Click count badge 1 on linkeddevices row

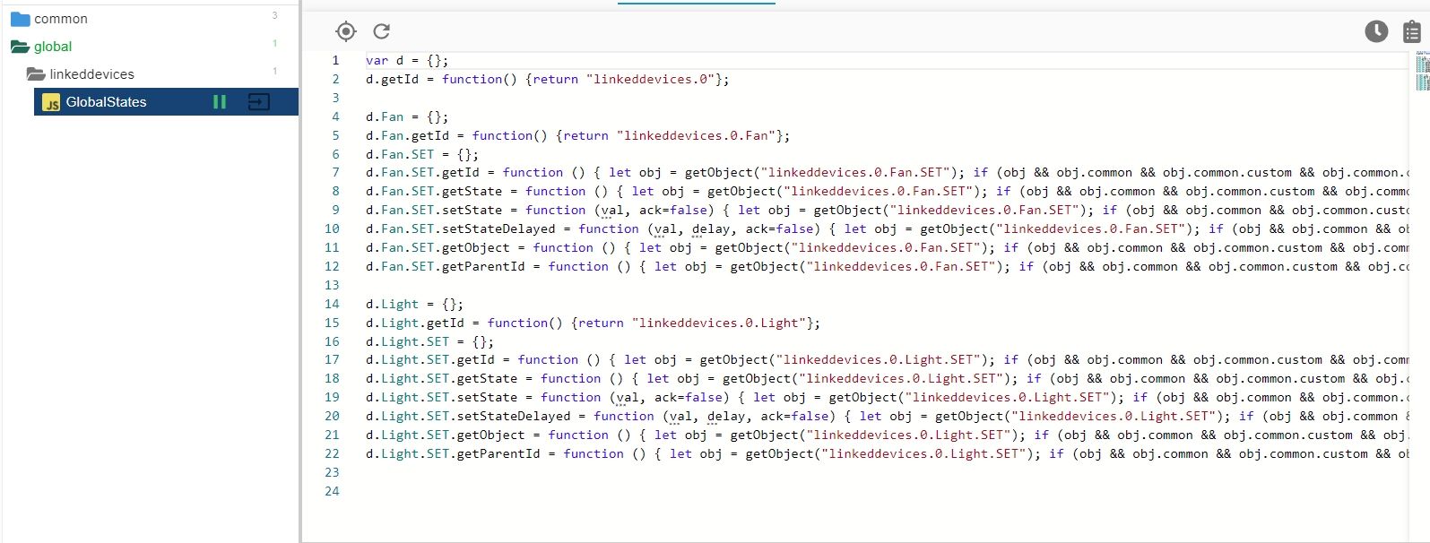point(274,71)
